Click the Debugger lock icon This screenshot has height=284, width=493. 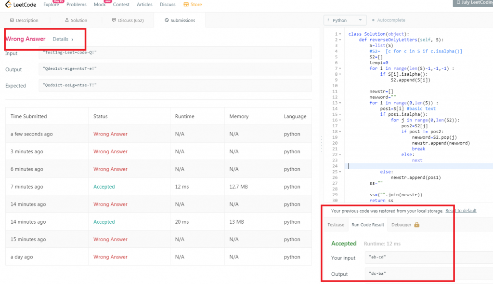416,225
